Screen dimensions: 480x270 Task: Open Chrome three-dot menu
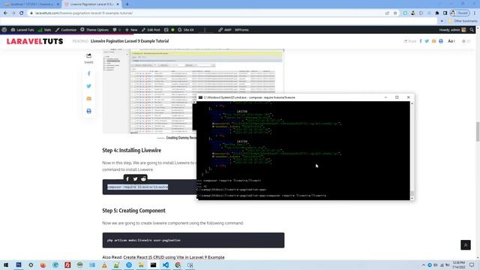point(475,13)
